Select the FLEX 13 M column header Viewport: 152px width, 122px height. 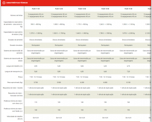pyautogui.click(x=82, y=9)
